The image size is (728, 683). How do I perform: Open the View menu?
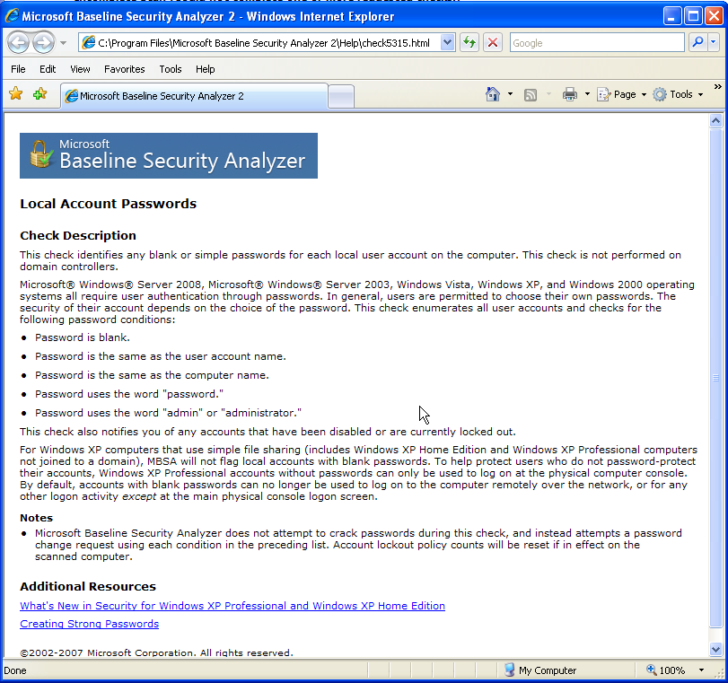pyautogui.click(x=80, y=69)
